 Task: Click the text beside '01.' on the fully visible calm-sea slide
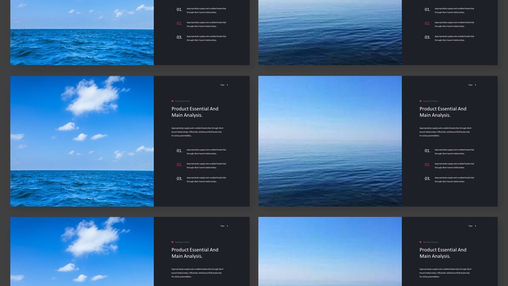(454, 152)
